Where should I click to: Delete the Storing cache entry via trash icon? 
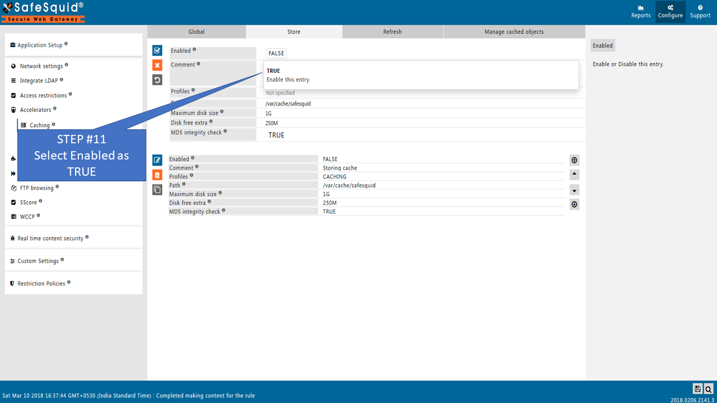click(x=157, y=175)
